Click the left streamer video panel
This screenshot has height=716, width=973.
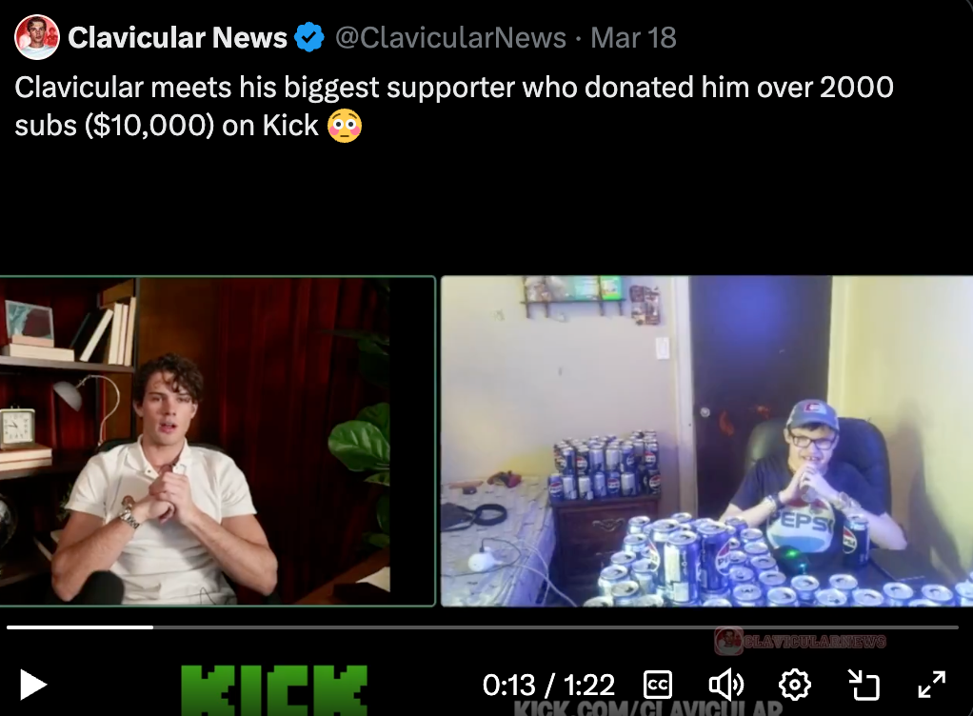coord(217,441)
